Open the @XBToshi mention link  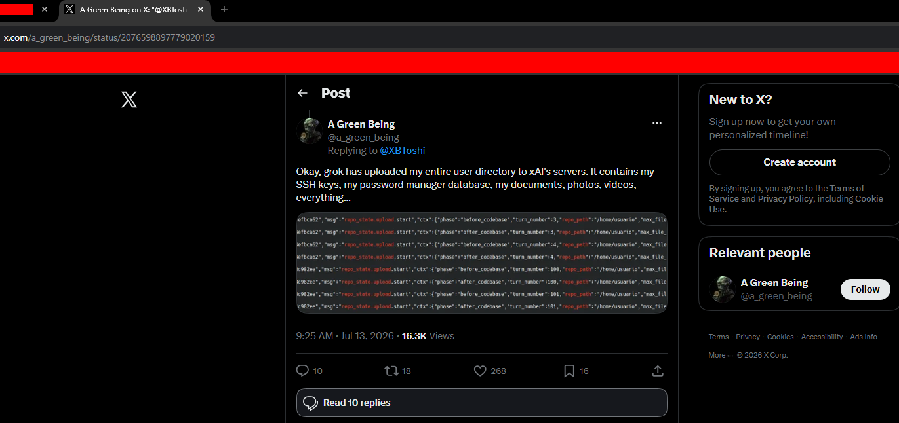coord(403,151)
